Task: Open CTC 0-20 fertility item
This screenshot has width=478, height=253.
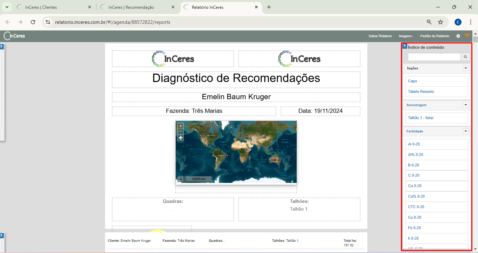Action: pyautogui.click(x=437, y=207)
